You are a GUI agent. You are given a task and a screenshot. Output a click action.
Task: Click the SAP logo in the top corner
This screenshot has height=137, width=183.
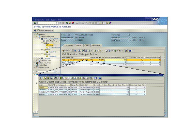coord(155,19)
